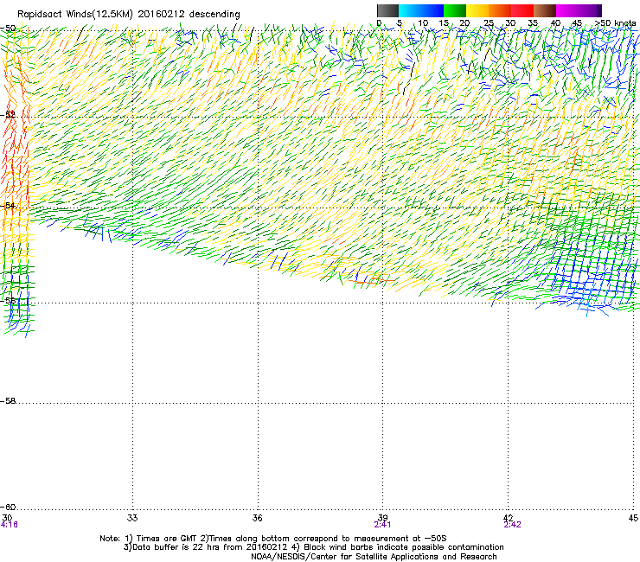Click the '-60' latitude axis label
This screenshot has height=562, width=640.
coord(8,508)
